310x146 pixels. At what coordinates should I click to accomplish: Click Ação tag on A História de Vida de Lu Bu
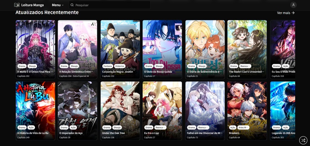31,127
